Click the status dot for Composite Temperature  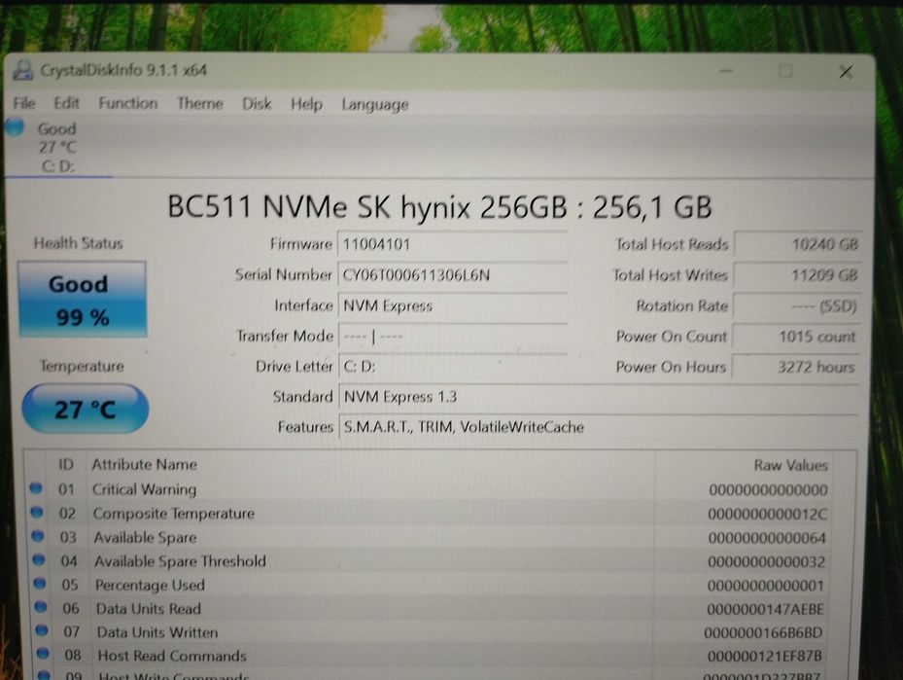click(37, 512)
